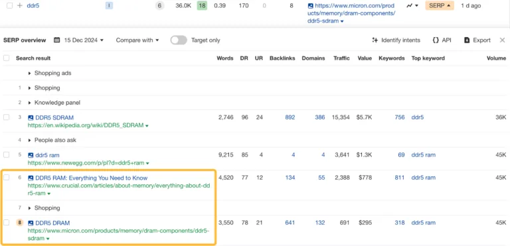
Task: Open the trend chart icon beside SERP
Action: click(409, 5)
